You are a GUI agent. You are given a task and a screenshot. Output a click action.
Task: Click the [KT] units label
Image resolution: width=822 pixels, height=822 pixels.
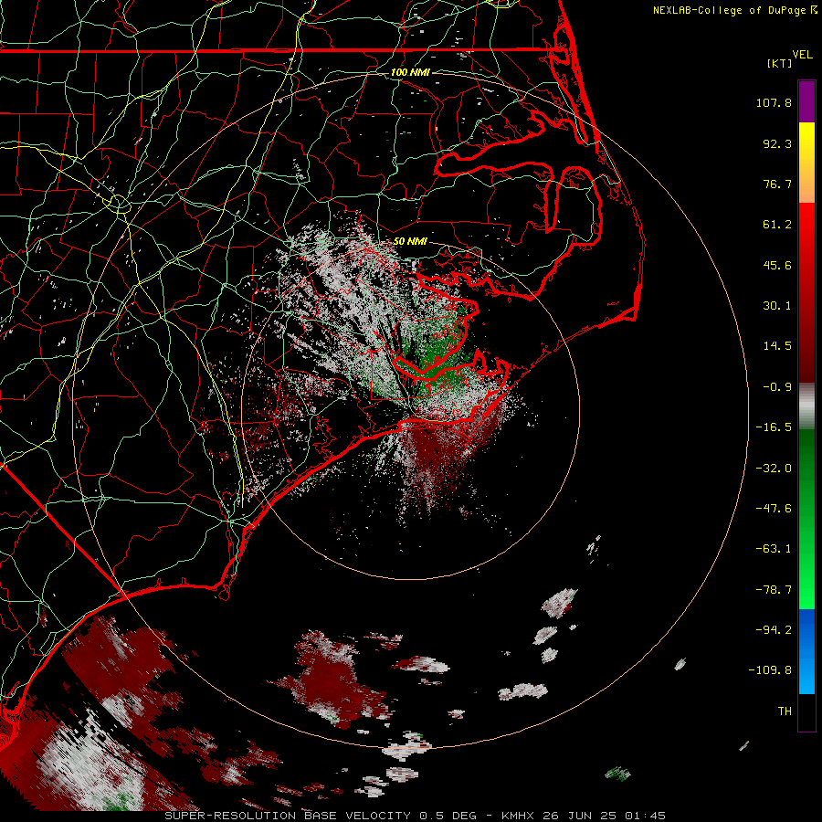coord(780,63)
